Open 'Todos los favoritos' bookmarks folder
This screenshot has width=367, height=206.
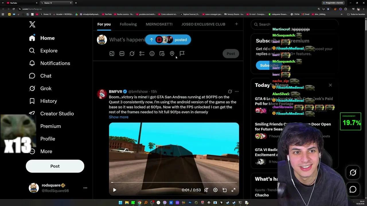pyautogui.click(x=356, y=14)
